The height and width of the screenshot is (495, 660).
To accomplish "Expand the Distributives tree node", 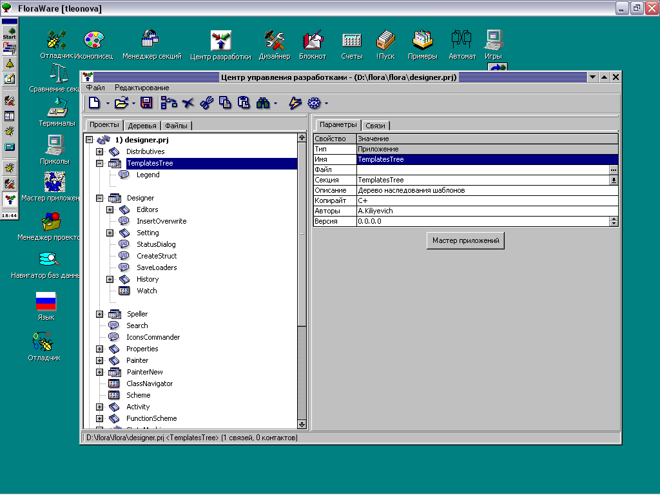I will tap(100, 151).
